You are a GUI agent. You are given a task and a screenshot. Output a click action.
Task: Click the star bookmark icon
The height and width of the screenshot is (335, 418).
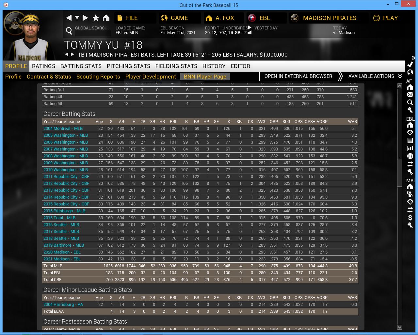pos(96,18)
